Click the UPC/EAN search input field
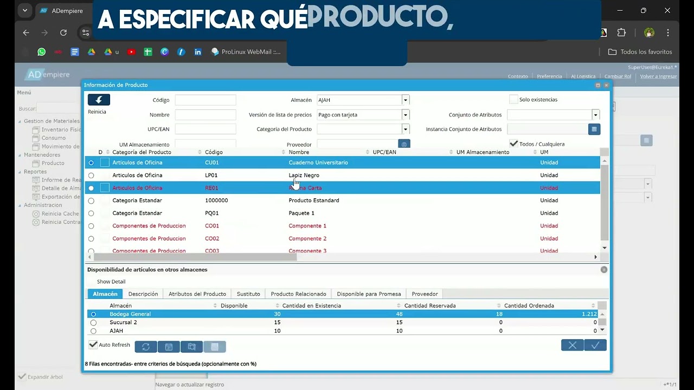Image resolution: width=694 pixels, height=390 pixels. click(205, 129)
